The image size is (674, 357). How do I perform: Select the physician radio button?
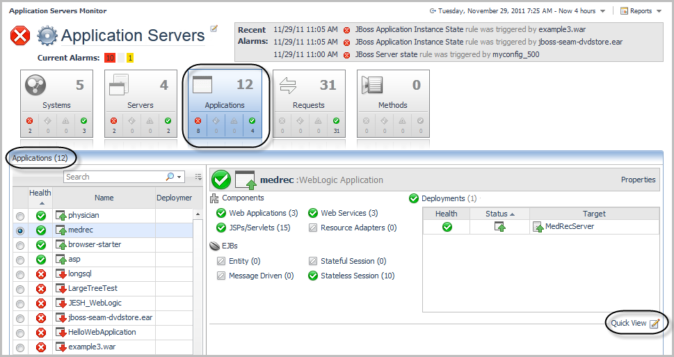(x=20, y=216)
